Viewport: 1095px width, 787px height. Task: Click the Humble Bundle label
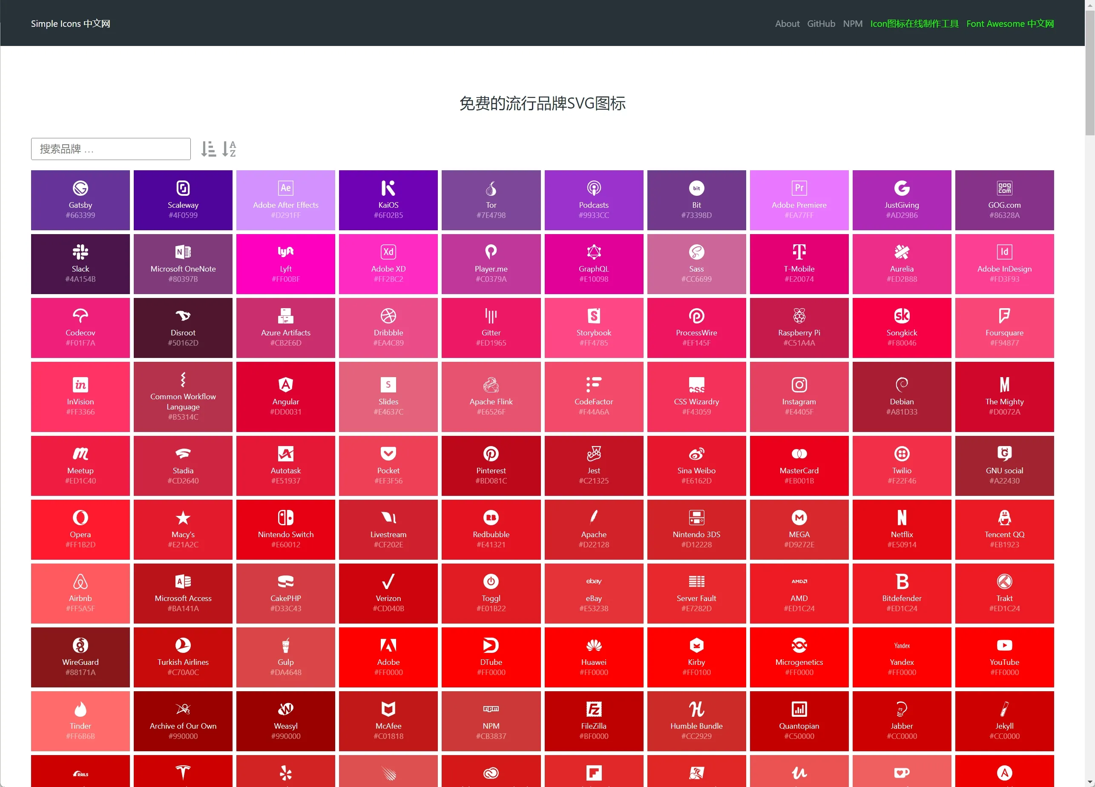[696, 726]
